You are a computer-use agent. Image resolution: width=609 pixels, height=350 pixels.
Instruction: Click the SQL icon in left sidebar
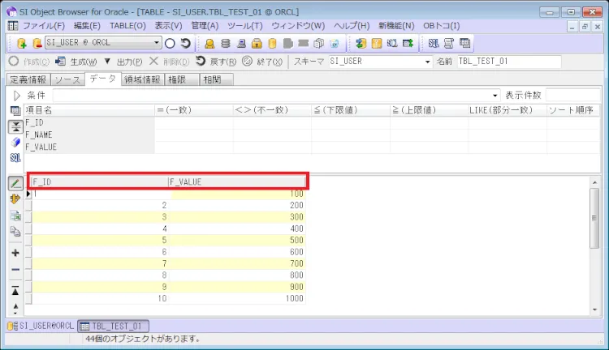click(x=15, y=158)
